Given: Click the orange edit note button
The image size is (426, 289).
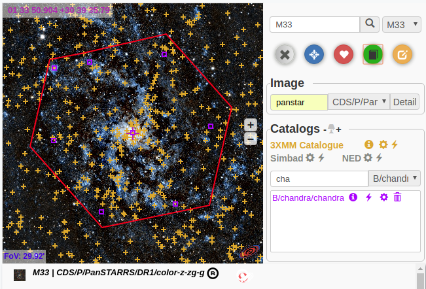Looking at the screenshot, I should 402,55.
